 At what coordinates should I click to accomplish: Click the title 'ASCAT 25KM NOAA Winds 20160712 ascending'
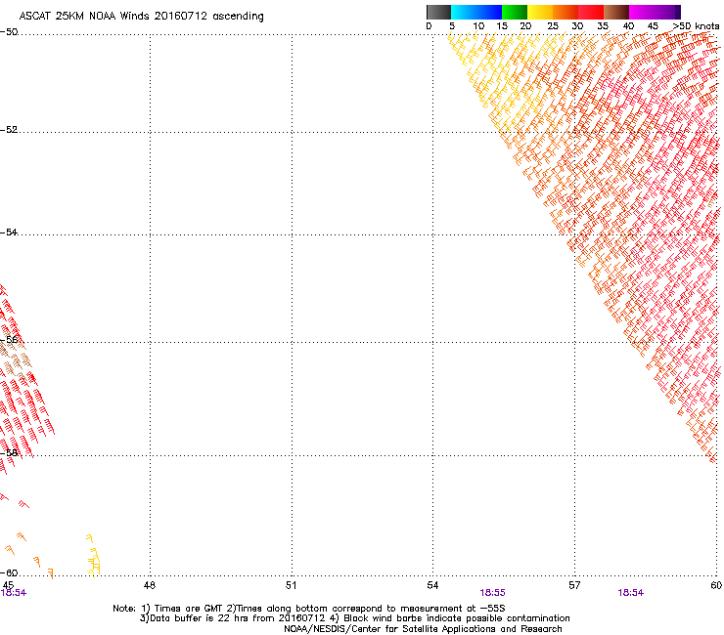click(x=141, y=17)
